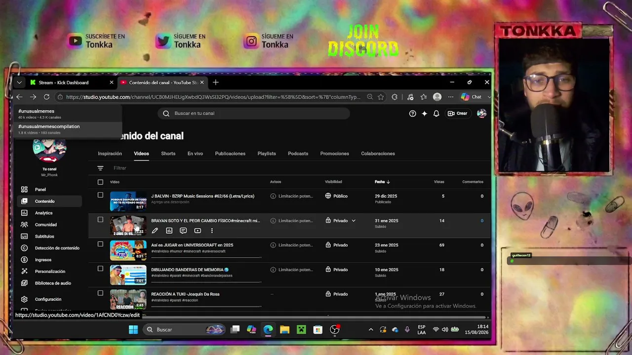Click the pencil edit-details icon on BRAYAN SOTO
Screen dimensions: 632x355
[155, 230]
